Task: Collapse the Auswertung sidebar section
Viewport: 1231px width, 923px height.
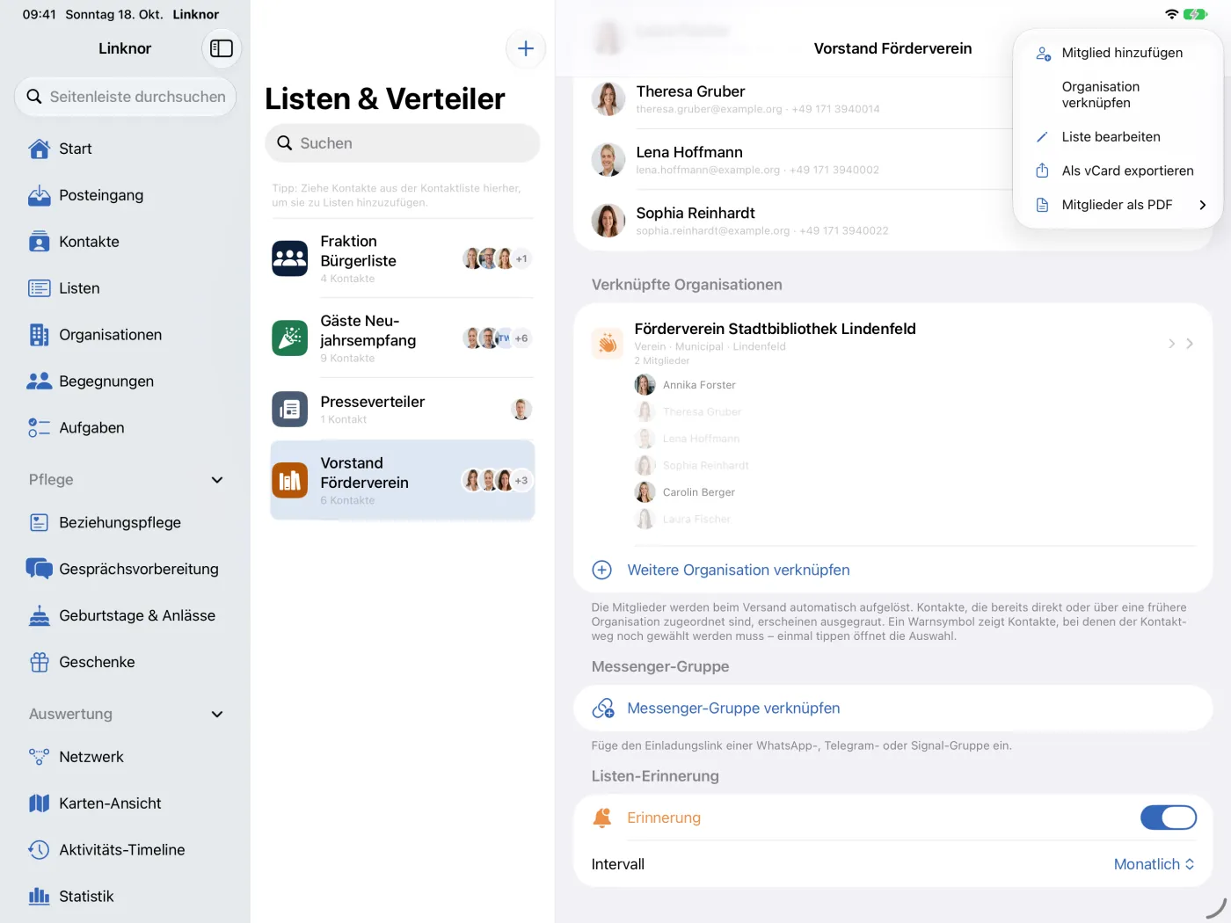Action: click(217, 715)
